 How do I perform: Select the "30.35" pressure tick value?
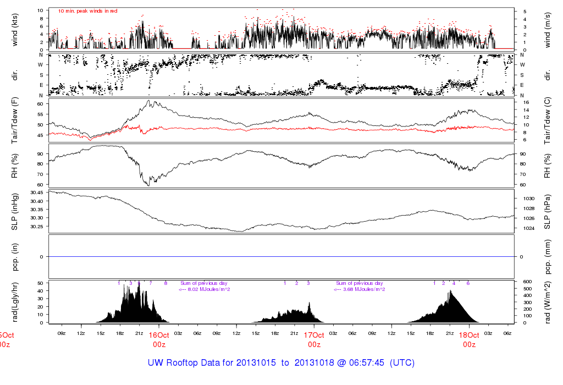[37, 210]
